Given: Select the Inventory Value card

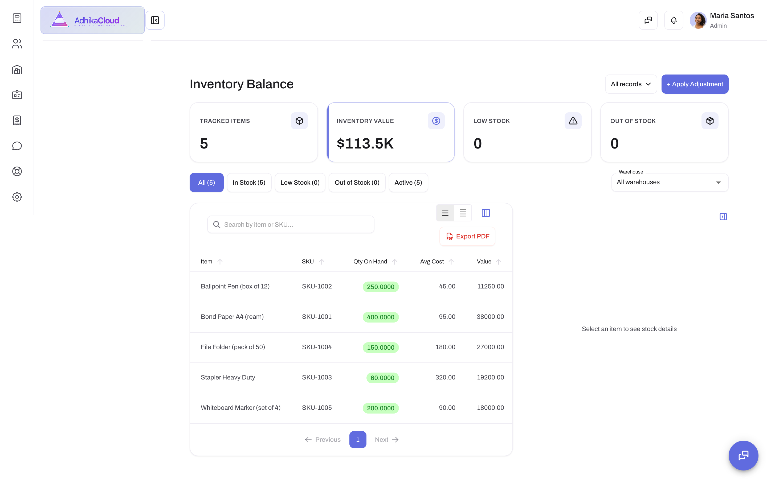Looking at the screenshot, I should (390, 132).
